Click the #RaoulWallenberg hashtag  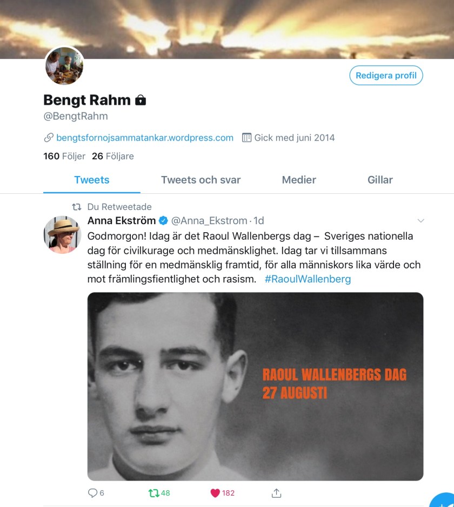308,279
